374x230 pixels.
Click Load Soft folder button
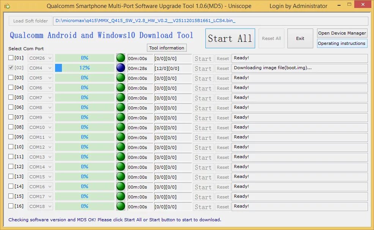point(30,21)
